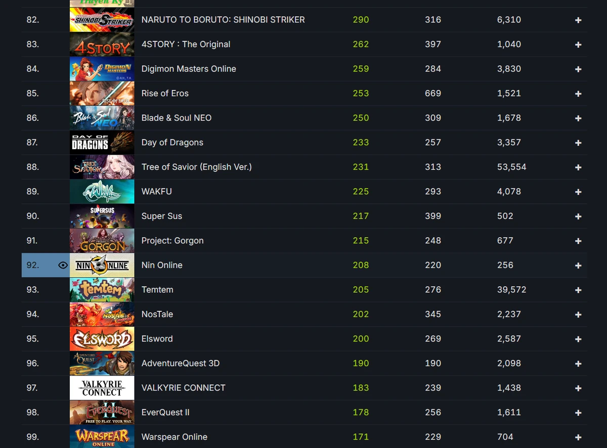
Task: Open the Blade & Soul NEO game link
Action: tap(177, 118)
